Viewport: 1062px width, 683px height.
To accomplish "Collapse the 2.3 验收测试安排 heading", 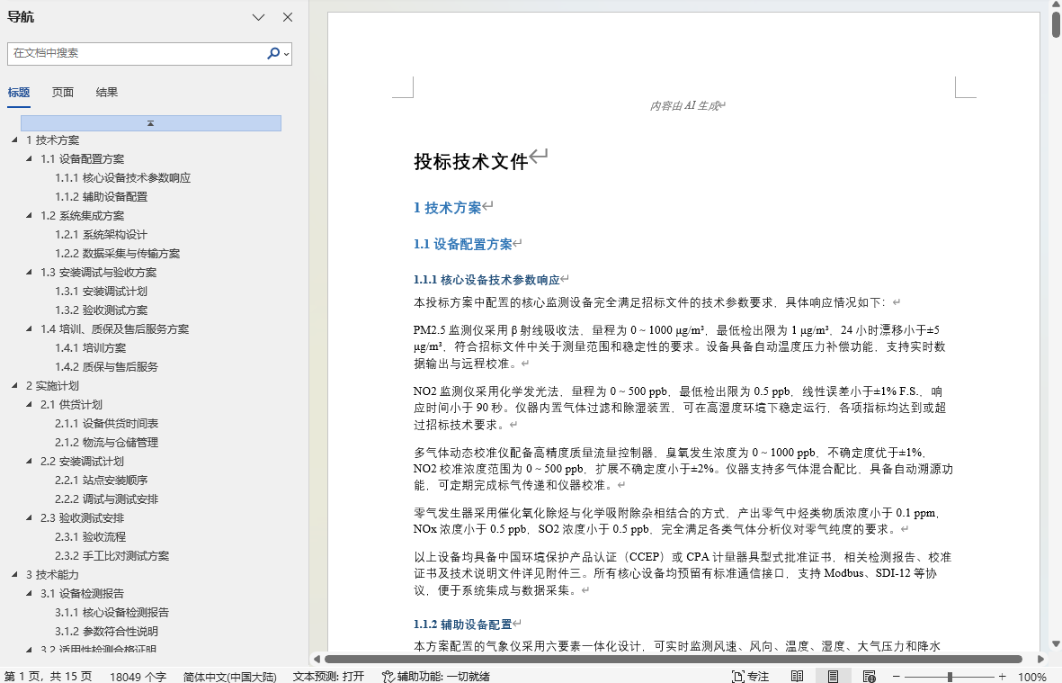I will point(29,517).
